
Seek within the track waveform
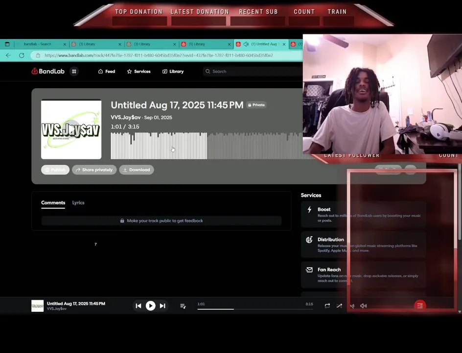(x=207, y=146)
